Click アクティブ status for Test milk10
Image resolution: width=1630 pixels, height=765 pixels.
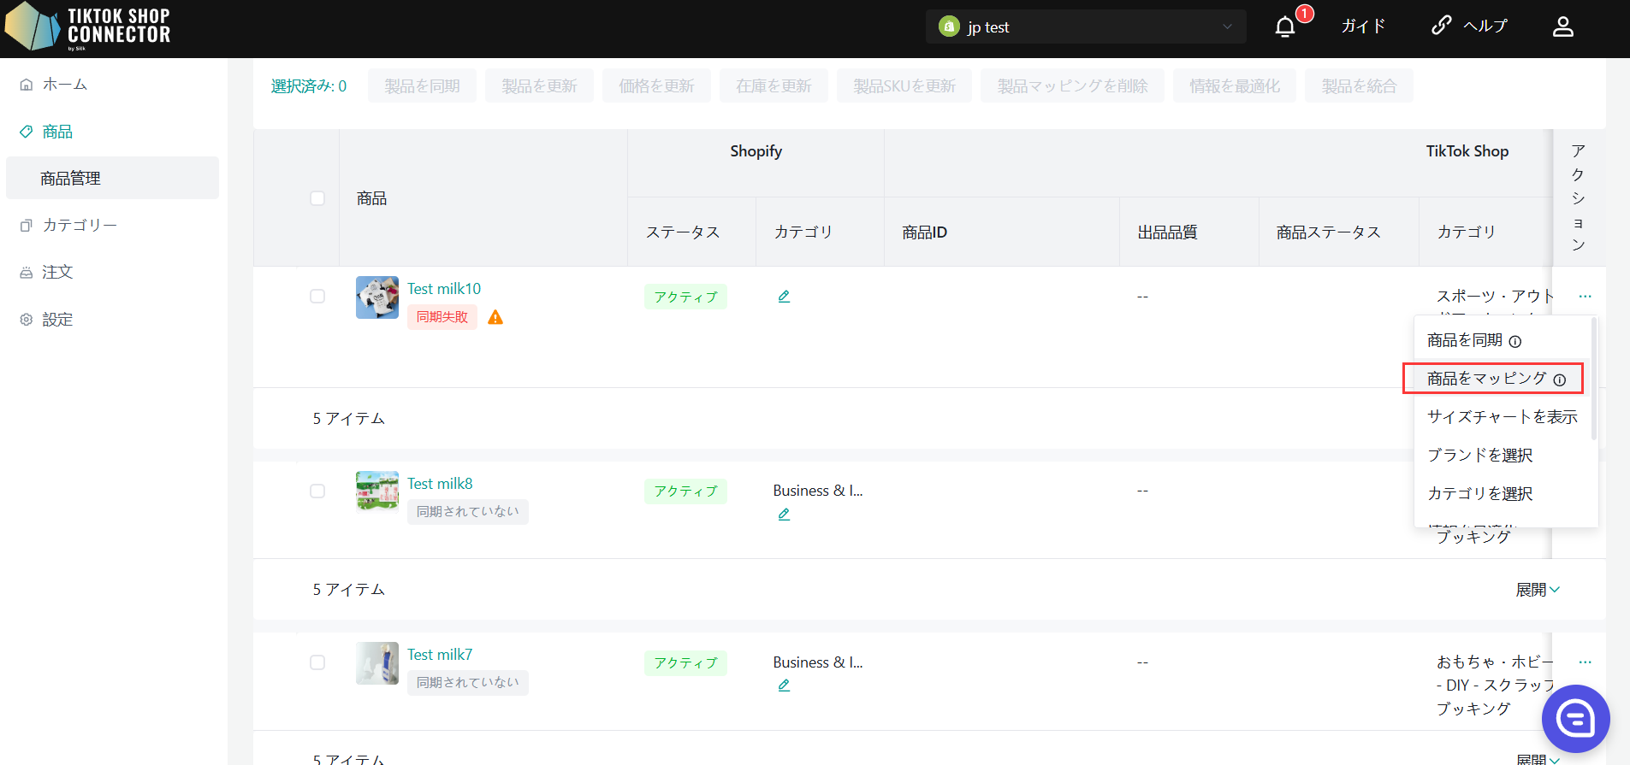click(685, 297)
